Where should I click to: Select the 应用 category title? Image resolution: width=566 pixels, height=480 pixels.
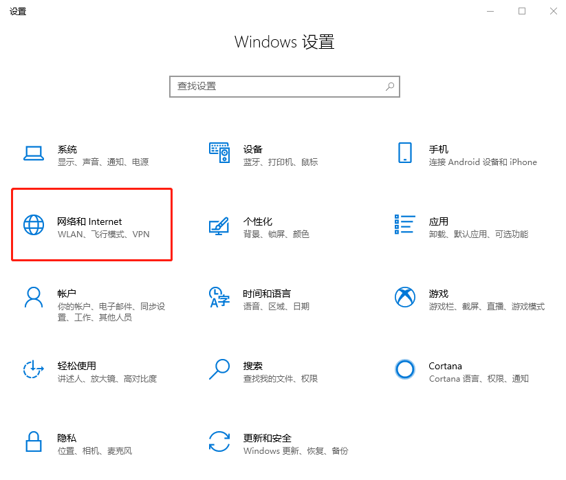[438, 221]
